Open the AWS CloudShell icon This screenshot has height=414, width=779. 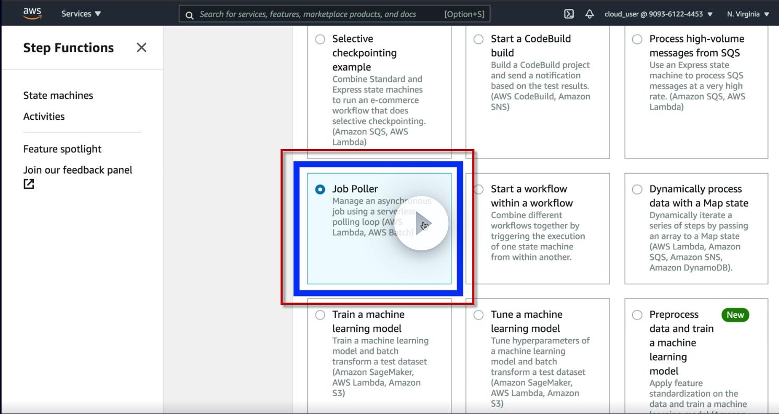569,14
